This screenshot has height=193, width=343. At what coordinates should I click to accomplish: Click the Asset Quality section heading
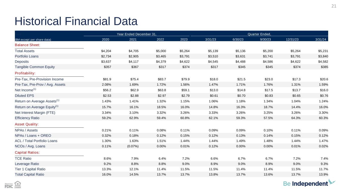pyautogui.click(x=26, y=124)
